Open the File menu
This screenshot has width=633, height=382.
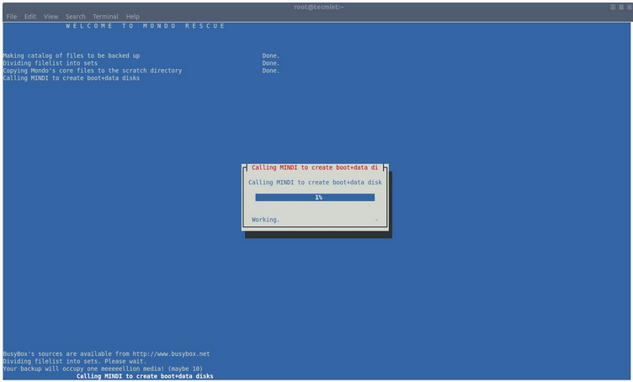tap(12, 17)
